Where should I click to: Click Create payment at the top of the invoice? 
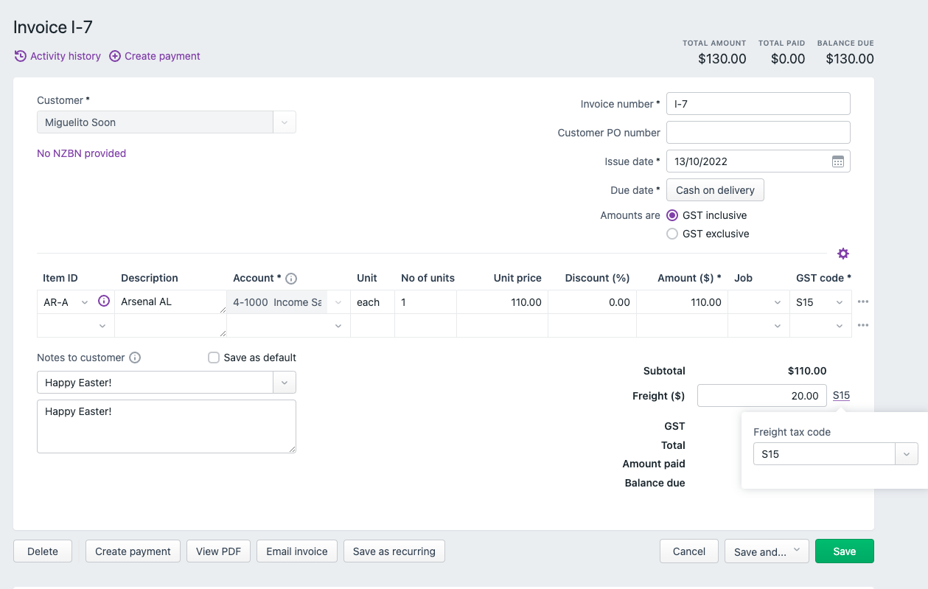[x=155, y=56]
